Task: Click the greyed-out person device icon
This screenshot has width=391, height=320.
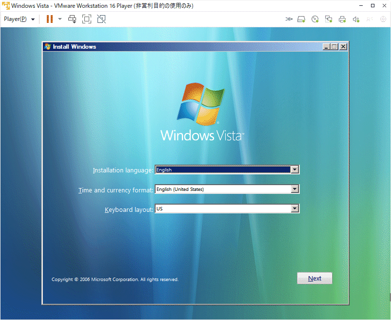Action: point(370,19)
